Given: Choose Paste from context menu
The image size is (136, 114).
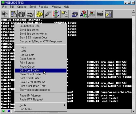Looking at the screenshot, I should coord(41,51).
